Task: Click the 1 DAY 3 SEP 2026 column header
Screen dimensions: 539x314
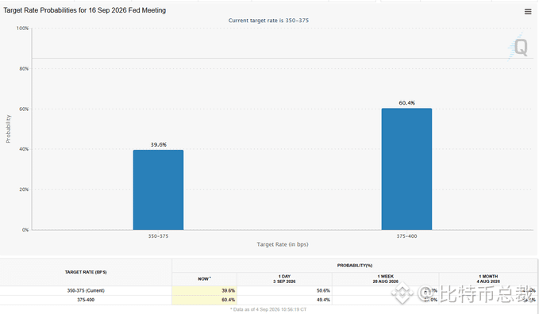Action: tap(284, 279)
